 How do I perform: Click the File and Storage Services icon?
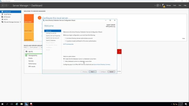tap(2, 22)
